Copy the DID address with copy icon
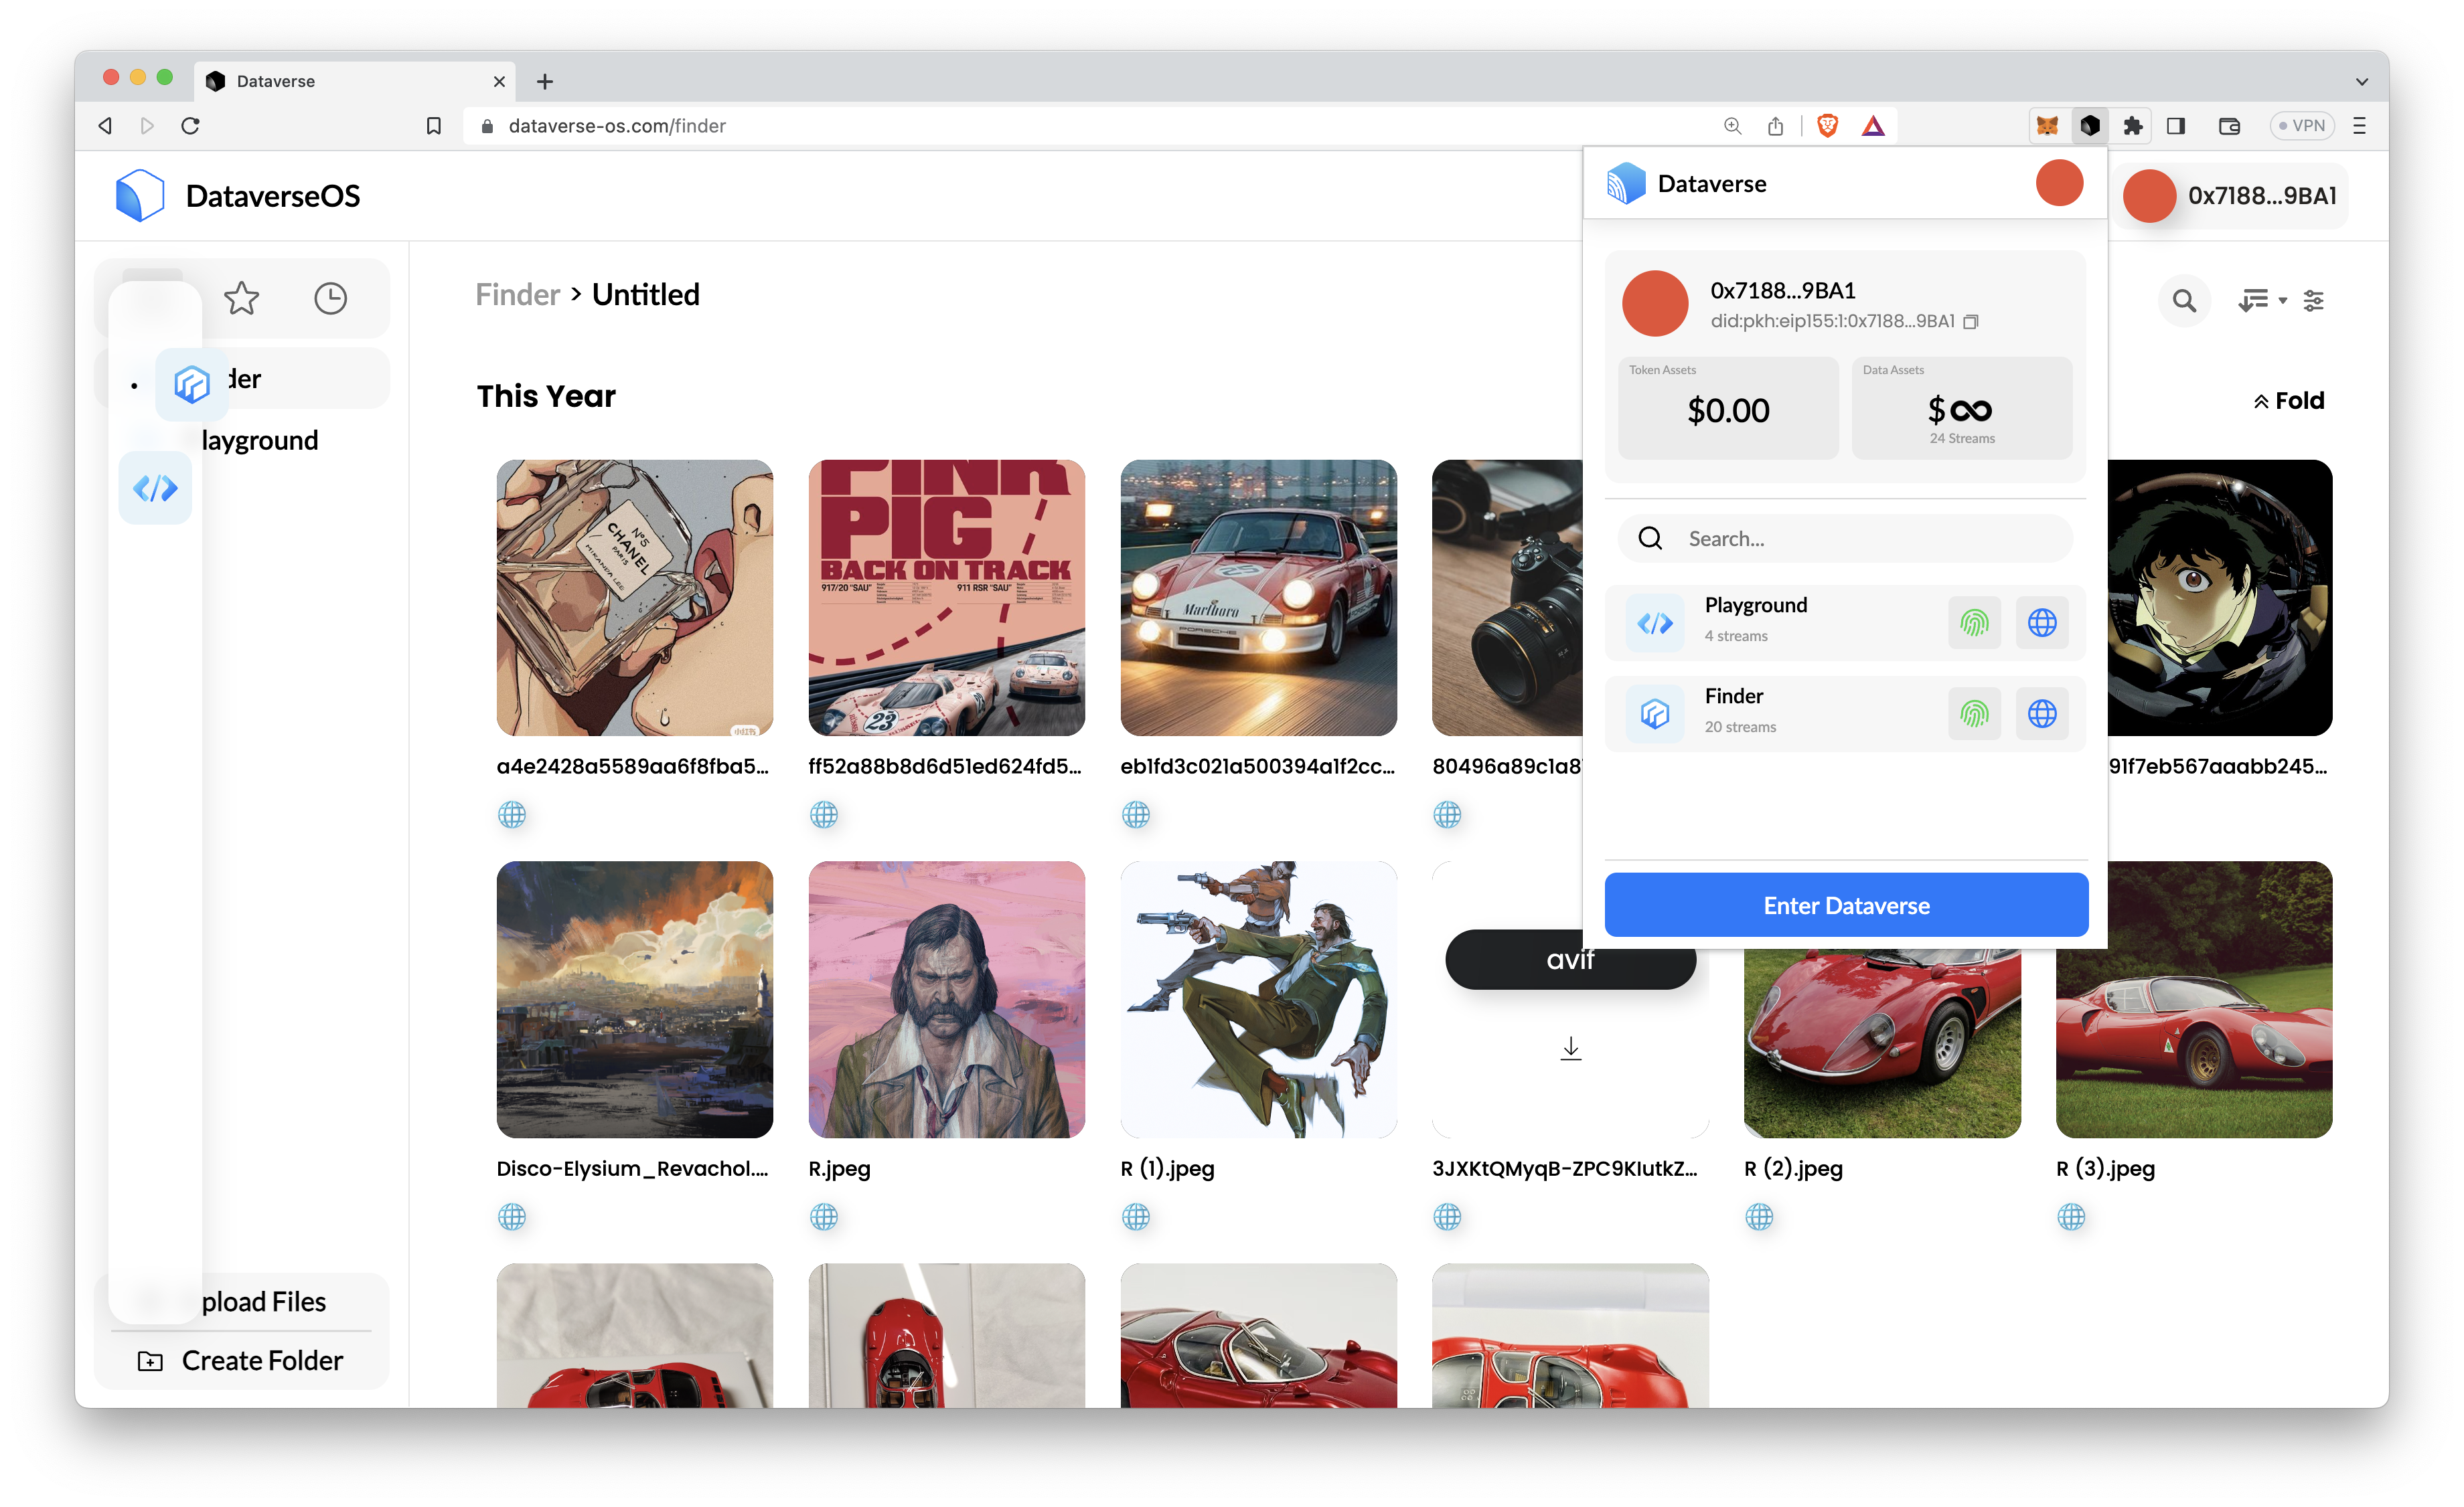 pyautogui.click(x=1970, y=322)
